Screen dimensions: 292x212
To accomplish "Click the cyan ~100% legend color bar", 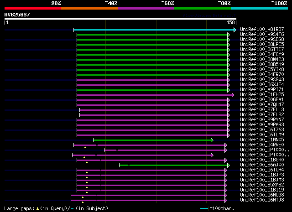I will tap(259, 8).
